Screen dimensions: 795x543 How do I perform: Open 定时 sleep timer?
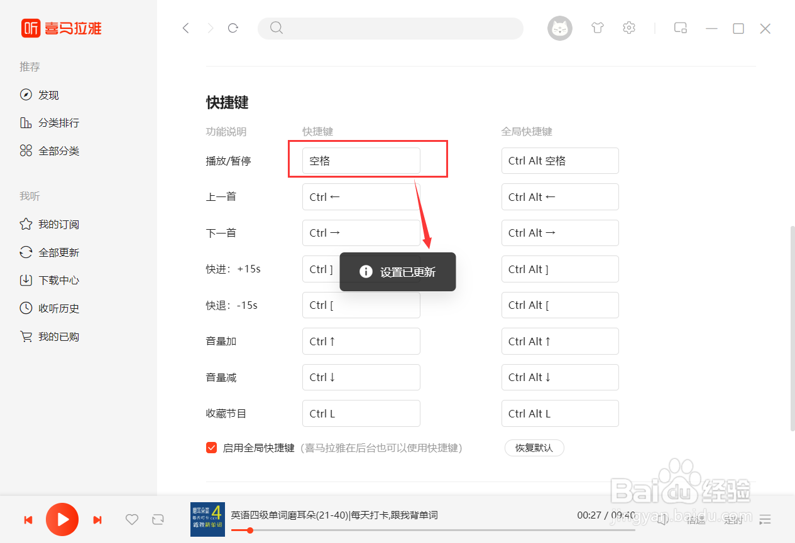click(x=733, y=520)
